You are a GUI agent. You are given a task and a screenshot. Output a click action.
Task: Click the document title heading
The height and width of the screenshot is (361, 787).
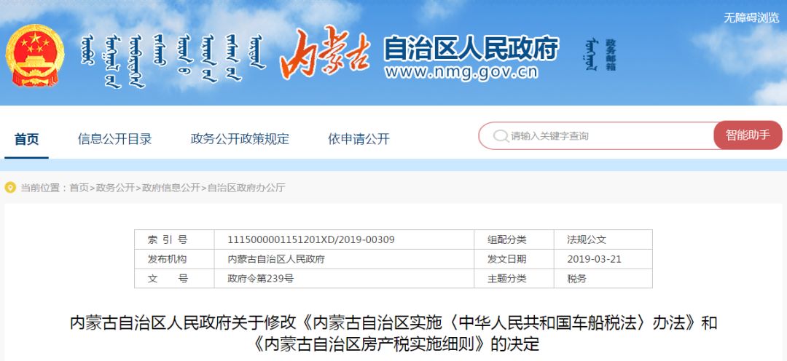tap(393, 333)
